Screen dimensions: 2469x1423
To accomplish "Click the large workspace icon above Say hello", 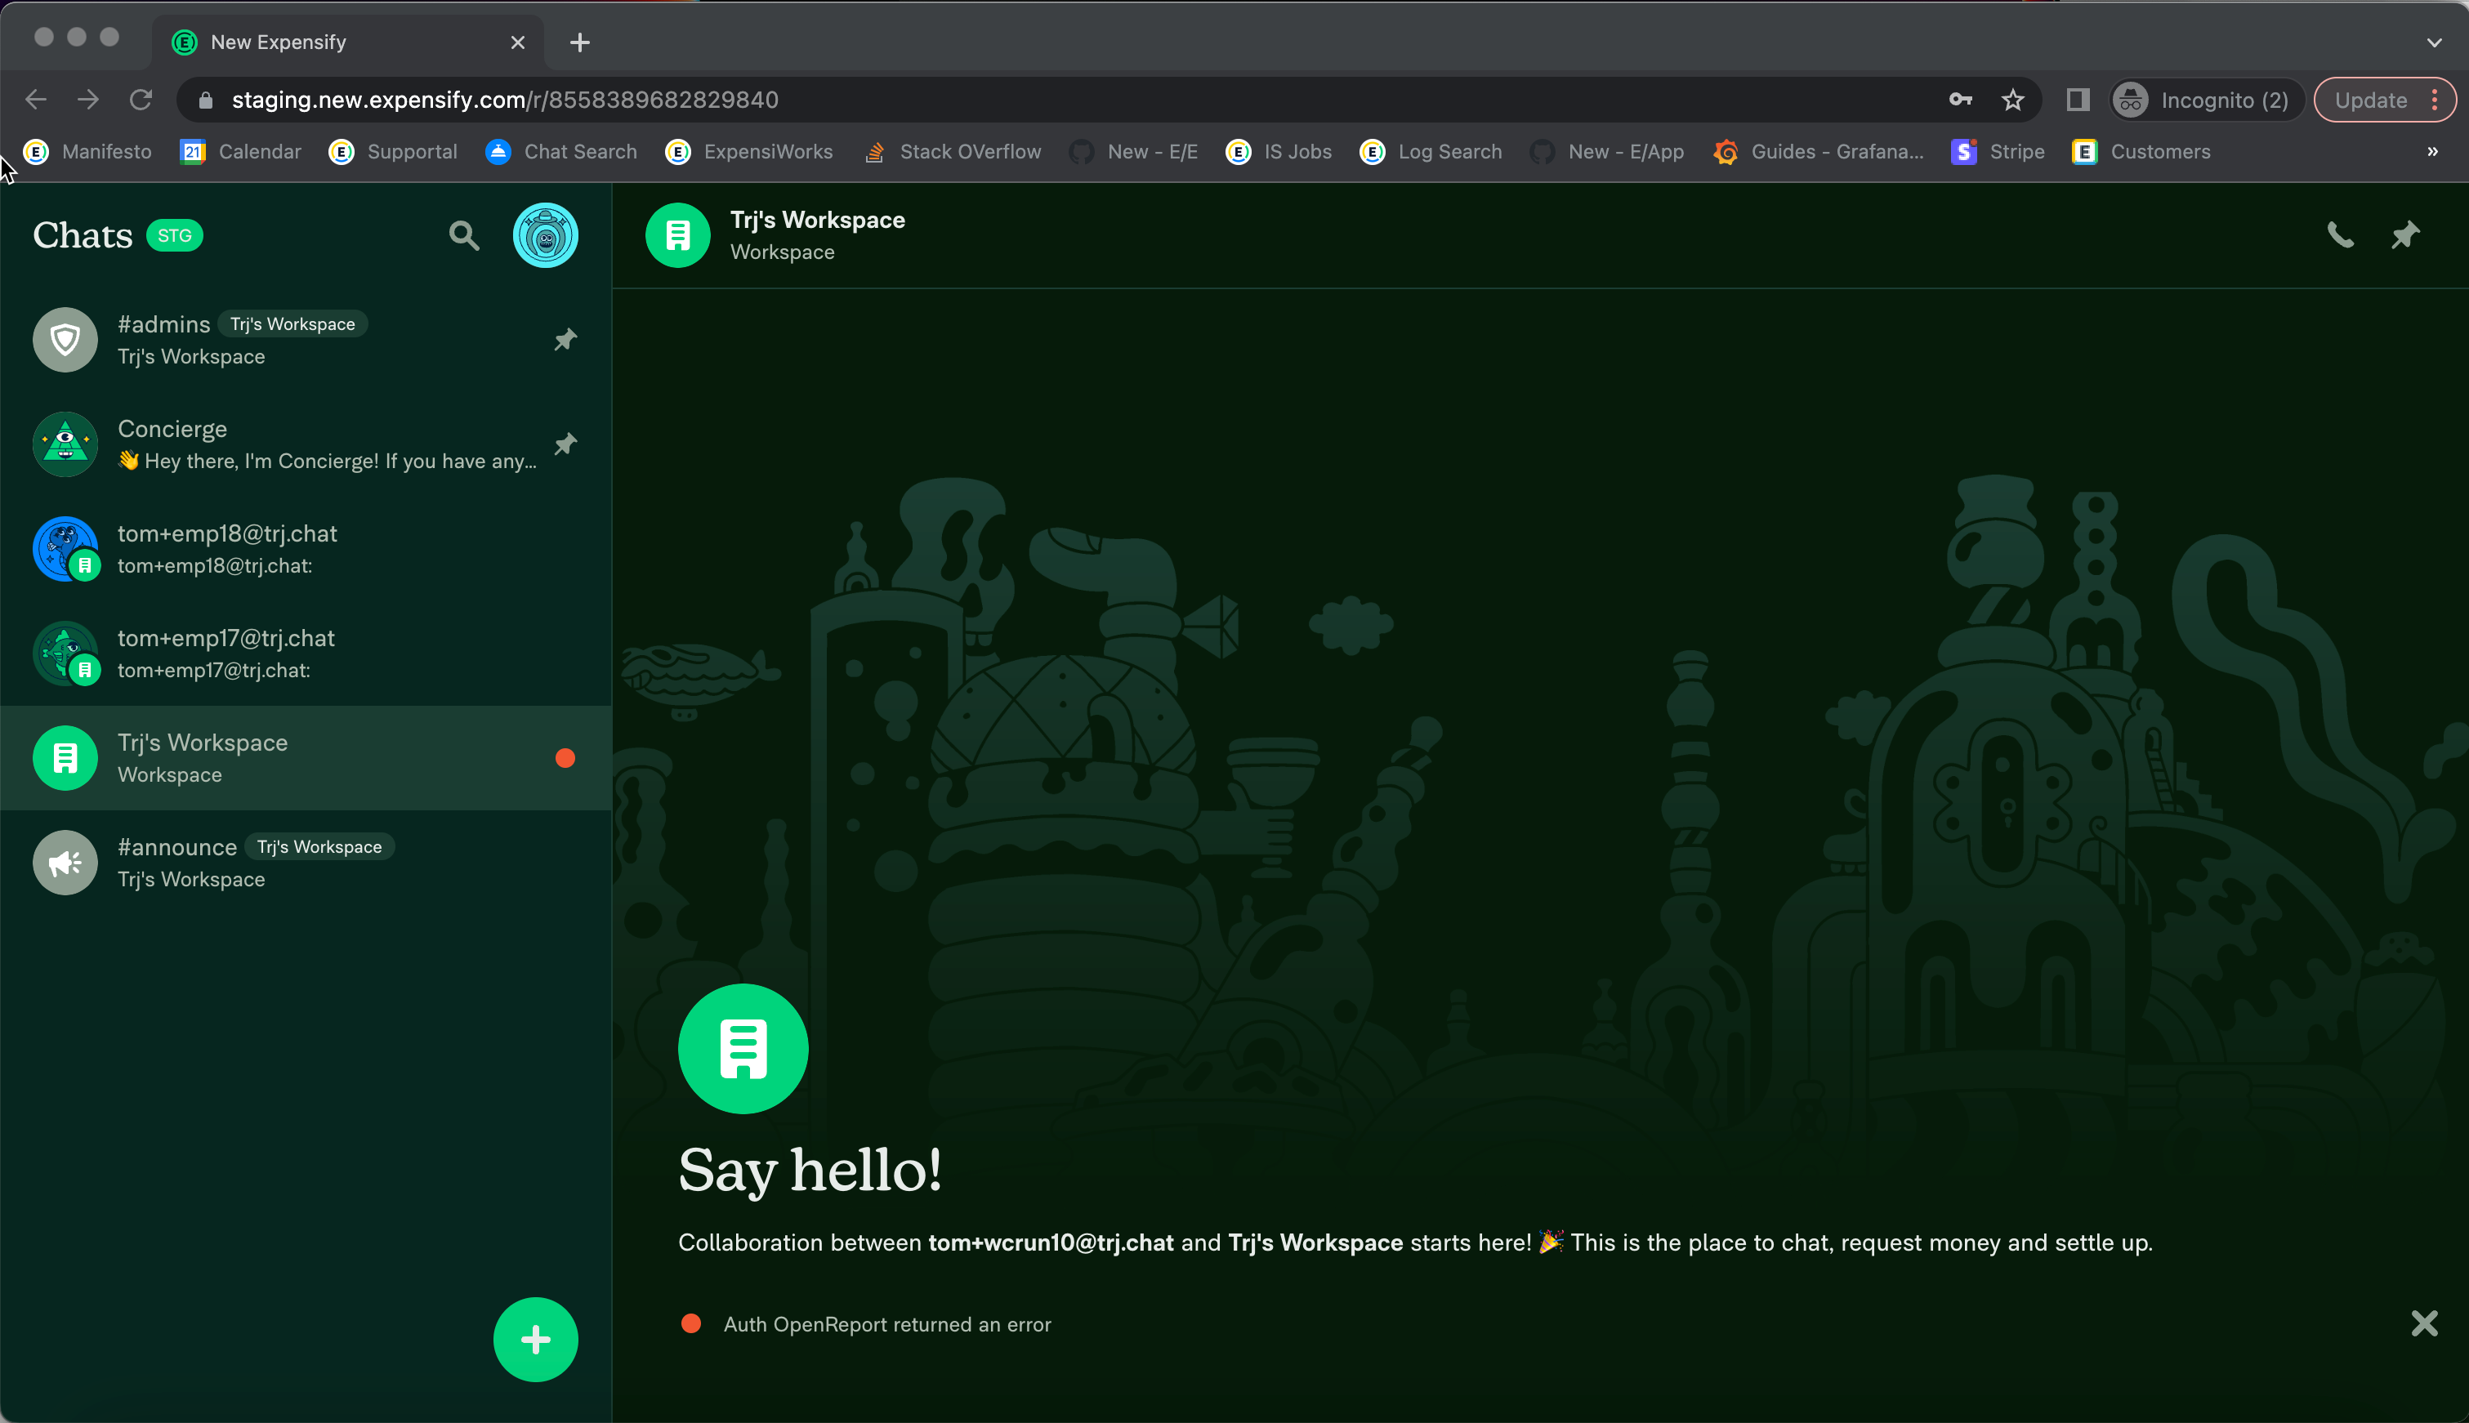I will point(743,1049).
